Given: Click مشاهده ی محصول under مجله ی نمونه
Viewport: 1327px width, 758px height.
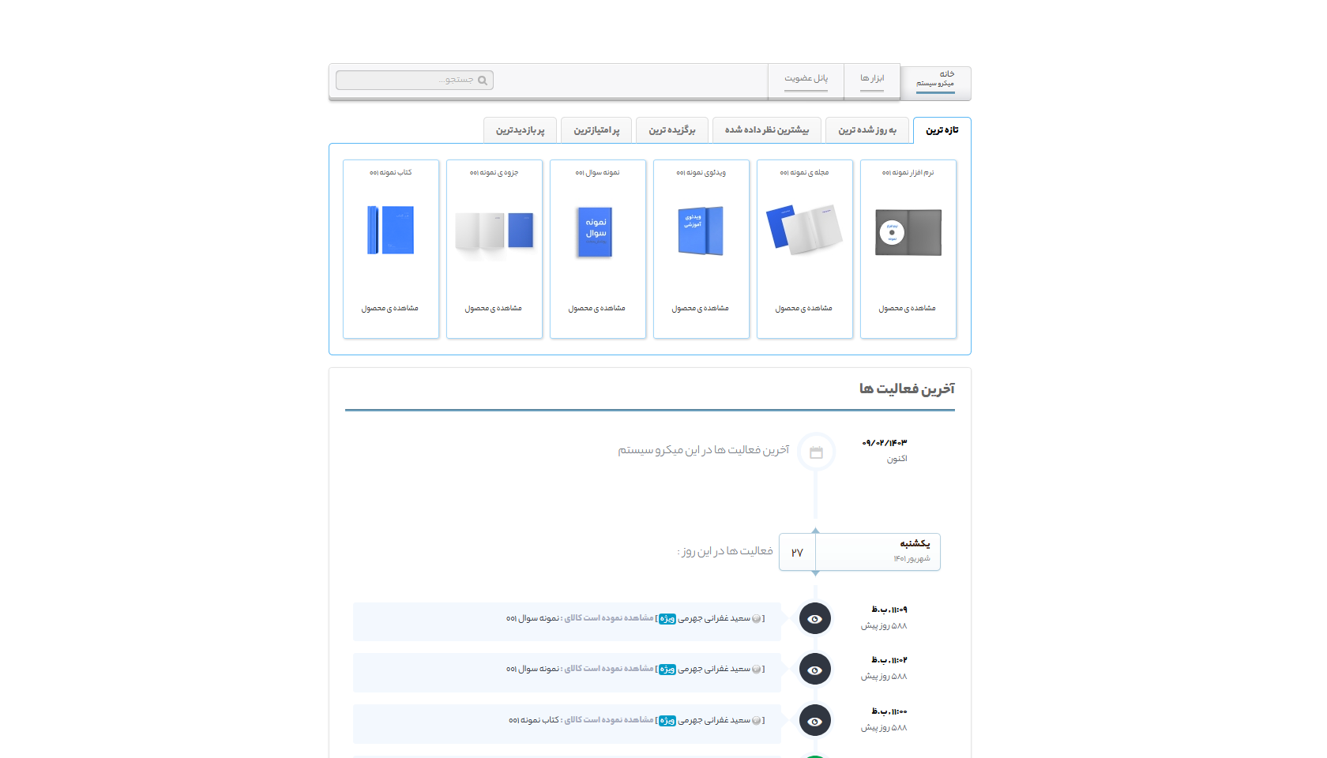Looking at the screenshot, I should (804, 309).
